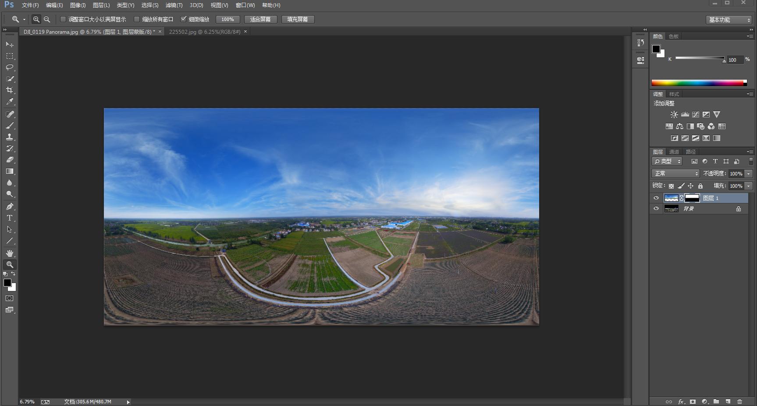The width and height of the screenshot is (757, 406).
Task: Open the Zoom tool preset picker arrow
Action: point(24,19)
